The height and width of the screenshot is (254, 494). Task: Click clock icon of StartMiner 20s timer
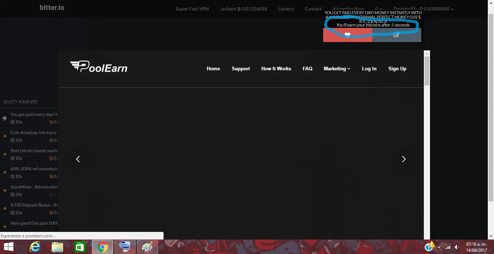pyautogui.click(x=12, y=195)
